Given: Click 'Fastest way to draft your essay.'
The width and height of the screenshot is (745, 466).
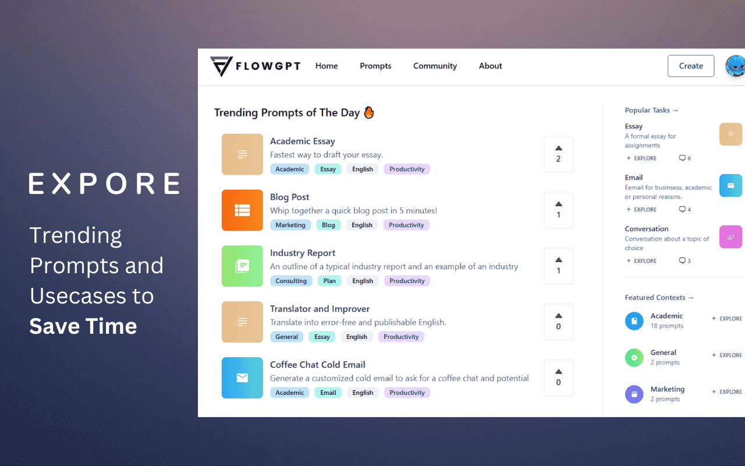Looking at the screenshot, I should tap(327, 155).
